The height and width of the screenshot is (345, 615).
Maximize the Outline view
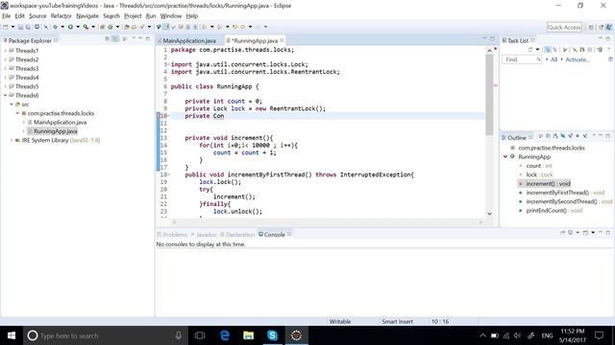pos(608,136)
